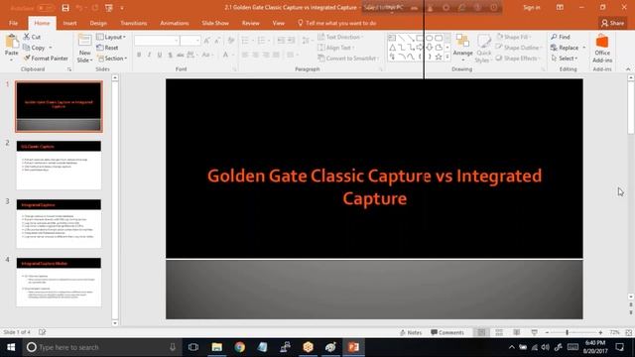Expand the Select dropdown in Editing

[564, 59]
